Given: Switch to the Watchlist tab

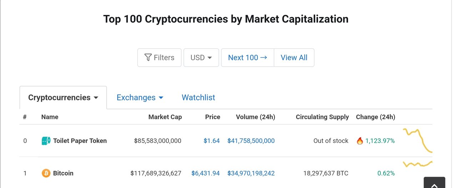Looking at the screenshot, I should pyautogui.click(x=199, y=98).
